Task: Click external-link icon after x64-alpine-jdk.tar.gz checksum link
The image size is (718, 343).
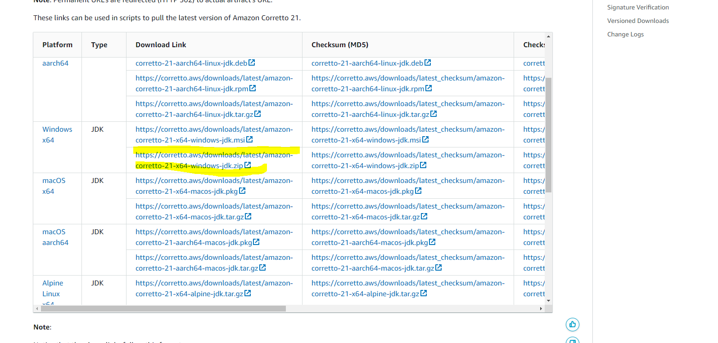Action: click(x=424, y=293)
